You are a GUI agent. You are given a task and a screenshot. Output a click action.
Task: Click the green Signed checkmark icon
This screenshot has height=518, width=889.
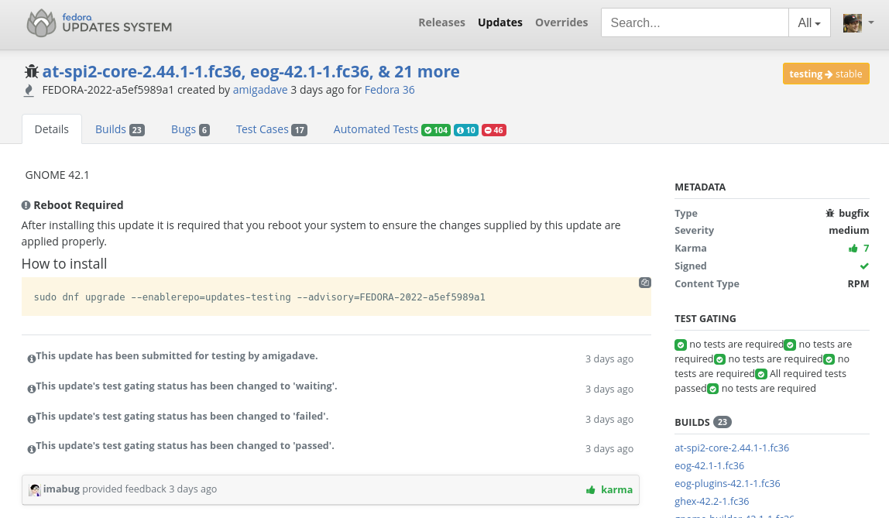coord(864,266)
